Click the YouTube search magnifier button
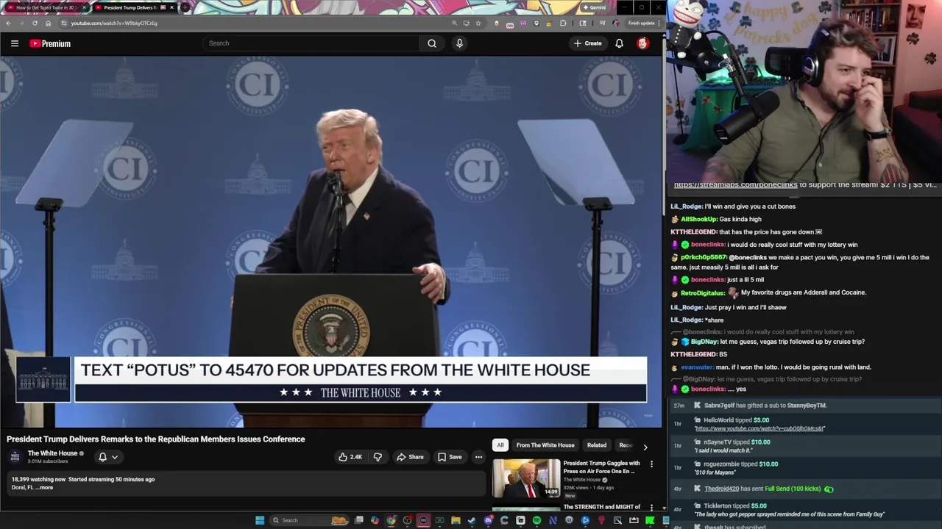This screenshot has width=942, height=529. [x=432, y=43]
